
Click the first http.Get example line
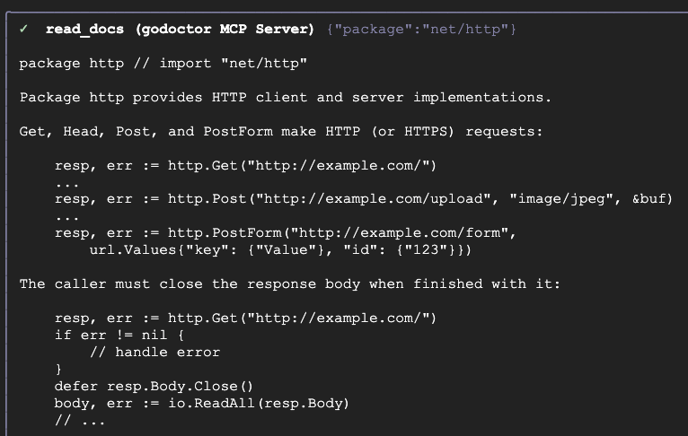[245, 165]
